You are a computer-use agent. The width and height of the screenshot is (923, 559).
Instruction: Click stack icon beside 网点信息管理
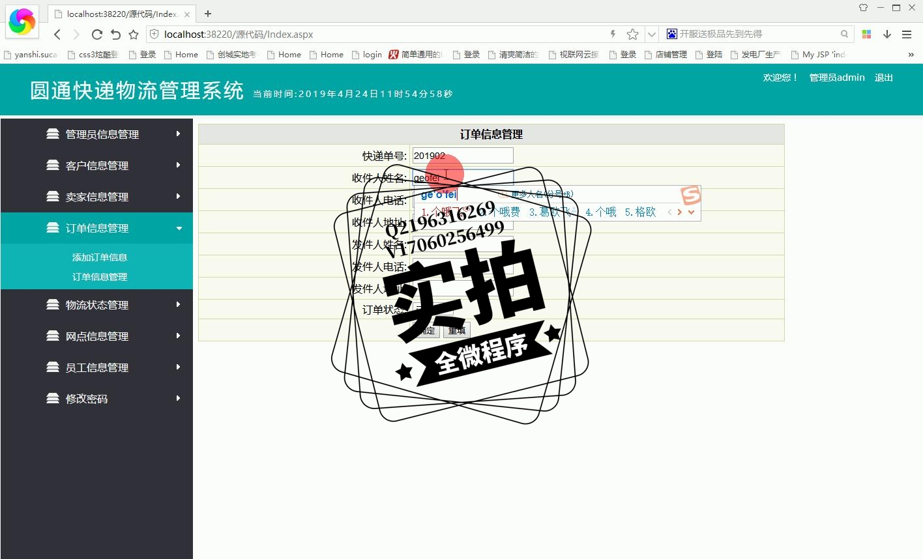pos(53,336)
